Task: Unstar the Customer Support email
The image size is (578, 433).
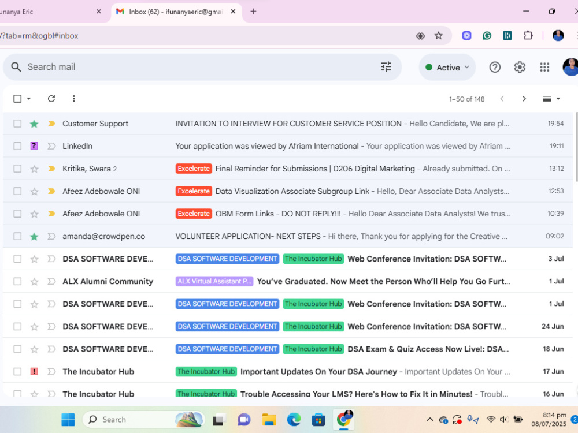Action: tap(34, 124)
